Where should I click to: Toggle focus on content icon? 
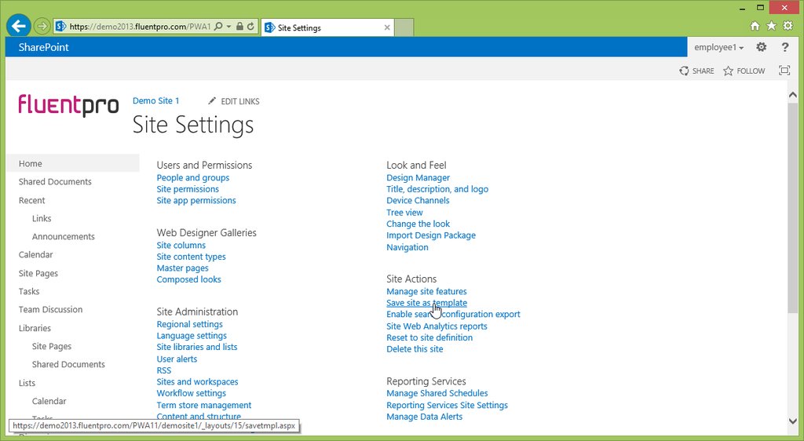784,70
